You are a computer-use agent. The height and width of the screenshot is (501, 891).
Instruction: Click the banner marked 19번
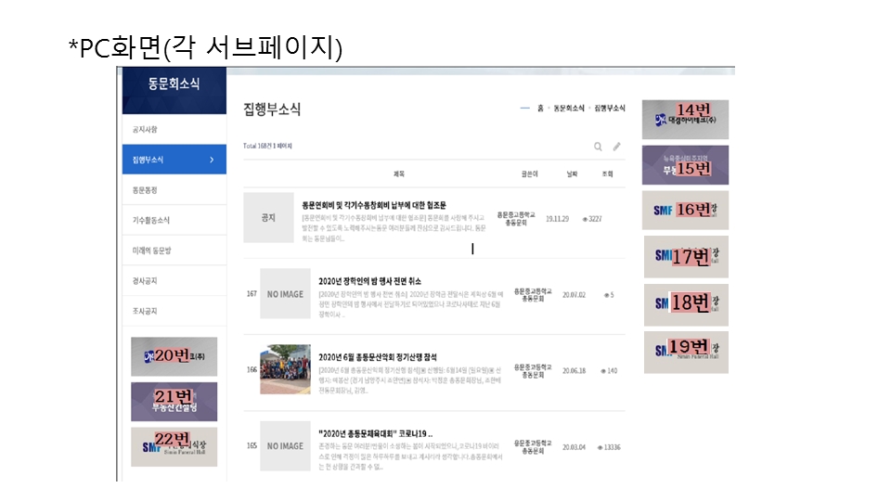(686, 353)
